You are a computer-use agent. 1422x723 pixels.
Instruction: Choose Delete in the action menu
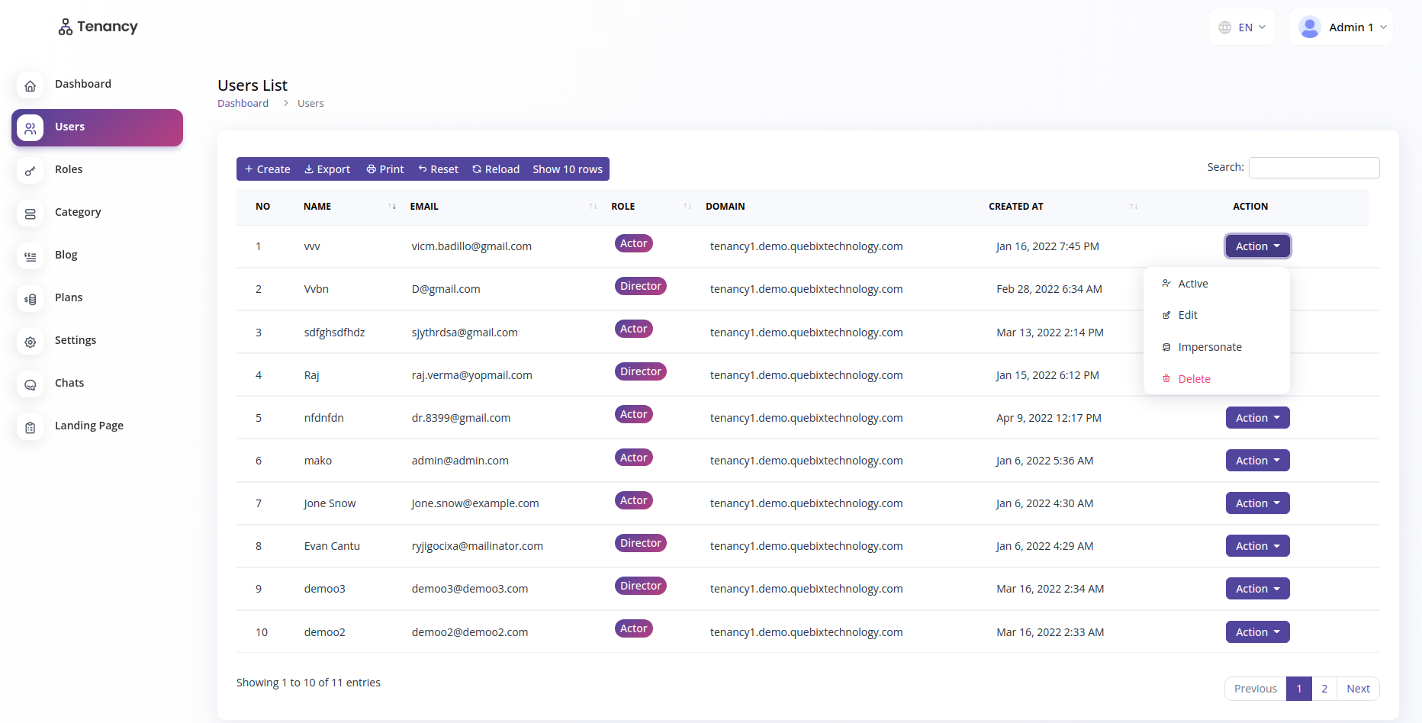(1194, 379)
